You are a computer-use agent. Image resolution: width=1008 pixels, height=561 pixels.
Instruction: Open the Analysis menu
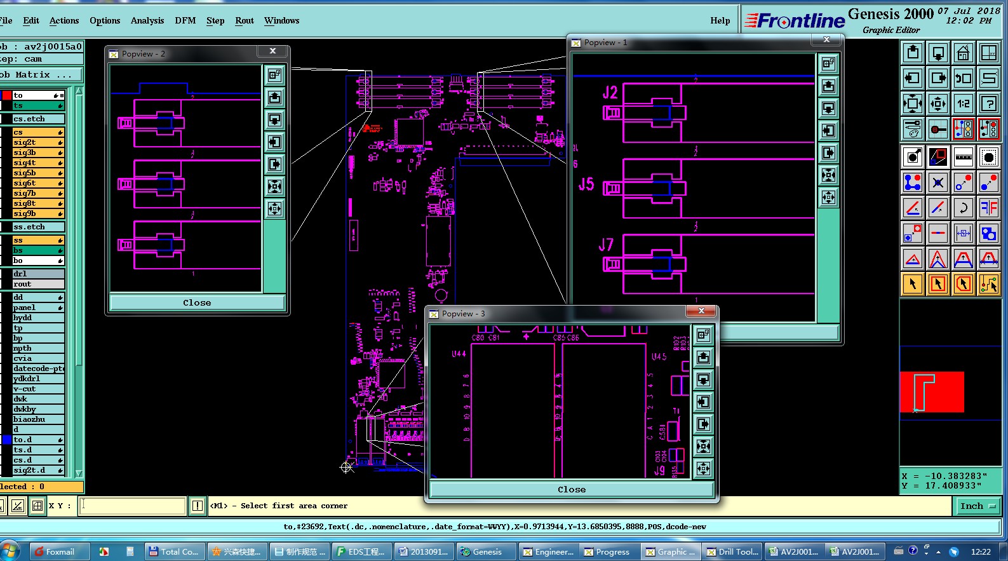click(147, 20)
